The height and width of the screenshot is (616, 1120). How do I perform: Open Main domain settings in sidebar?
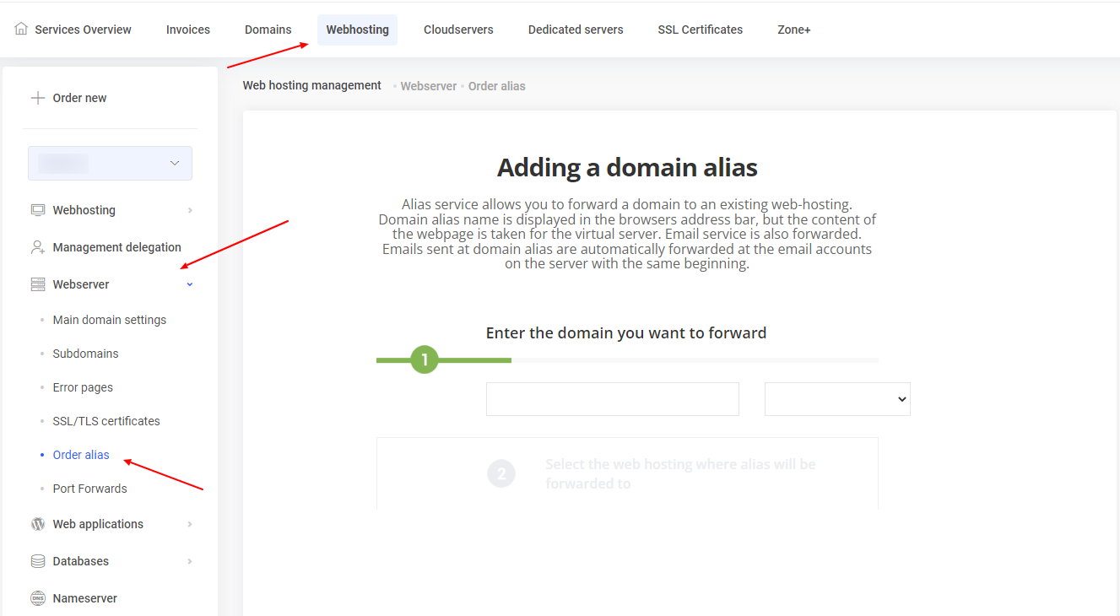coord(110,320)
